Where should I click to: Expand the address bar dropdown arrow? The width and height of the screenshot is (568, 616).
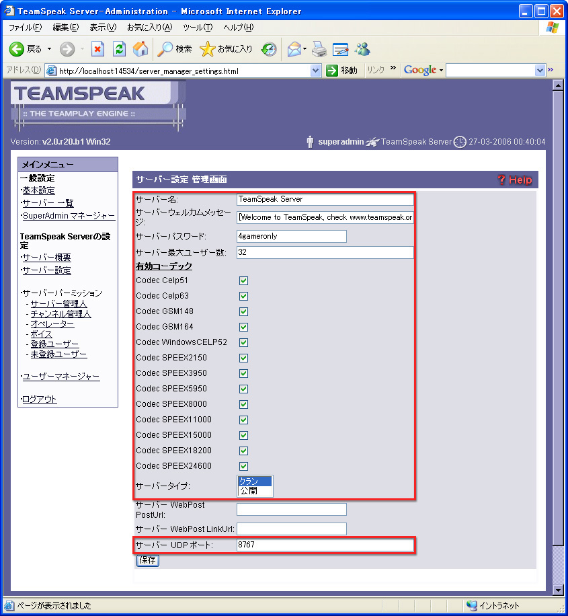tap(316, 71)
